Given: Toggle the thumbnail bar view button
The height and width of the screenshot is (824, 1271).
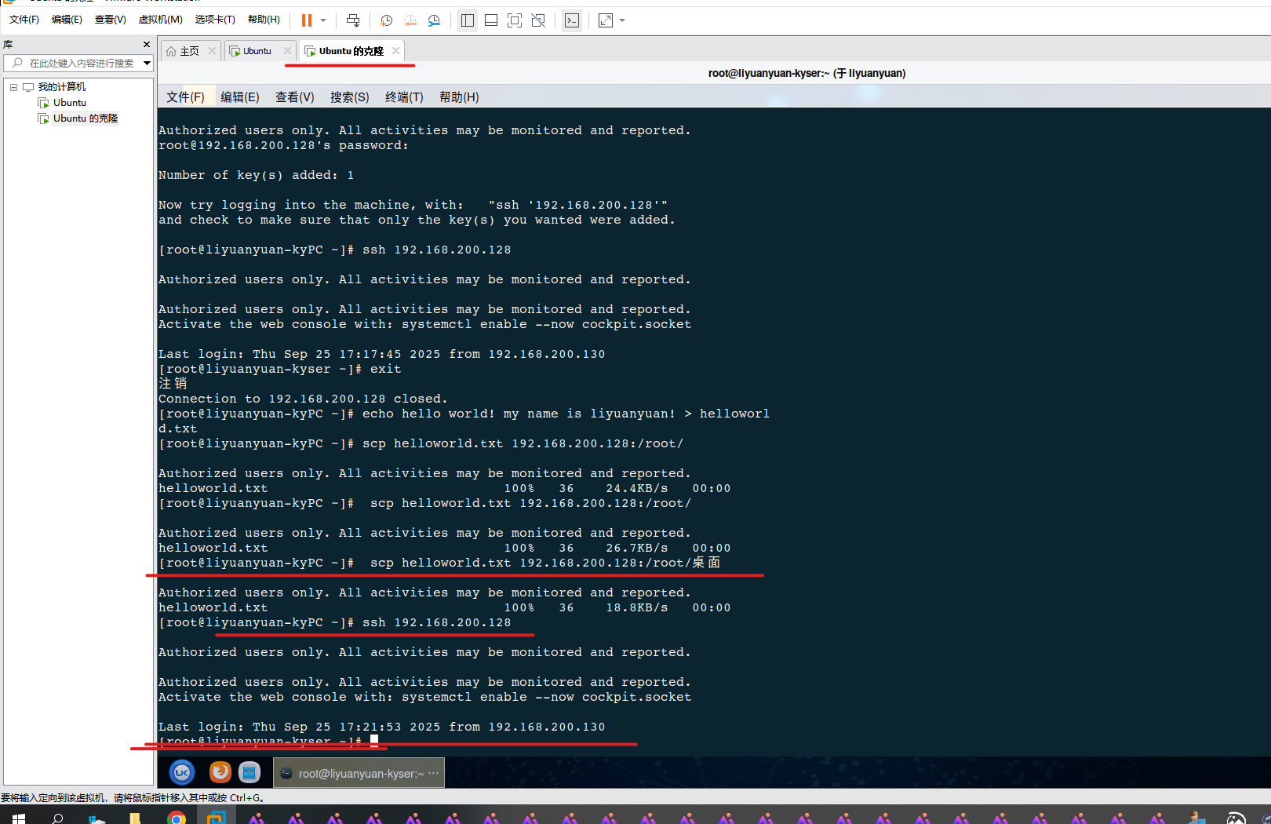Looking at the screenshot, I should (491, 20).
